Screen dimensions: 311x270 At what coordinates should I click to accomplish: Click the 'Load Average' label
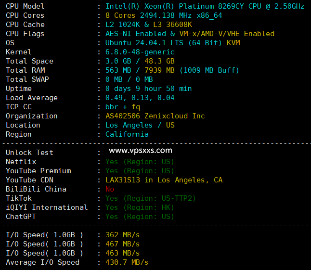coord(32,98)
